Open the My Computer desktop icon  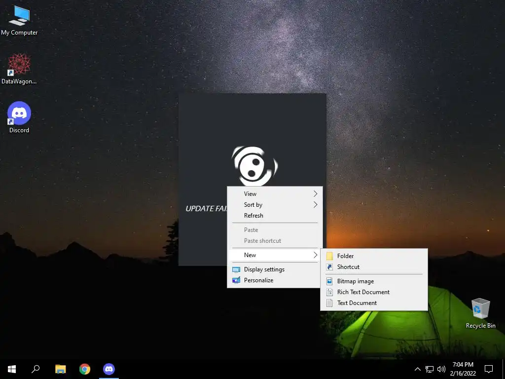pyautogui.click(x=19, y=20)
